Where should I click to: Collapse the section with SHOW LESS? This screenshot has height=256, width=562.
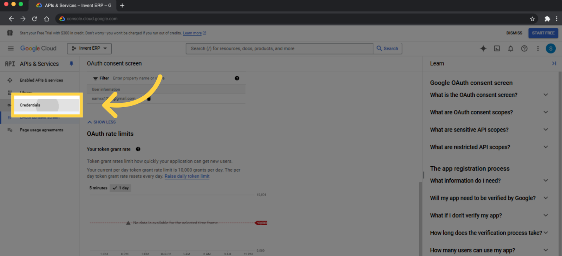(x=102, y=122)
